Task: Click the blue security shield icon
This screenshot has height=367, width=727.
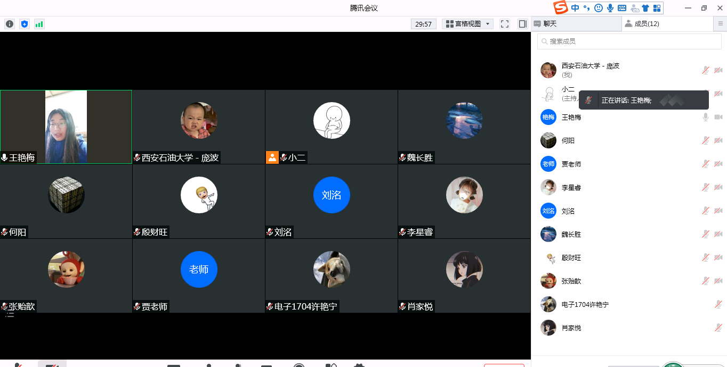Action: (25, 24)
